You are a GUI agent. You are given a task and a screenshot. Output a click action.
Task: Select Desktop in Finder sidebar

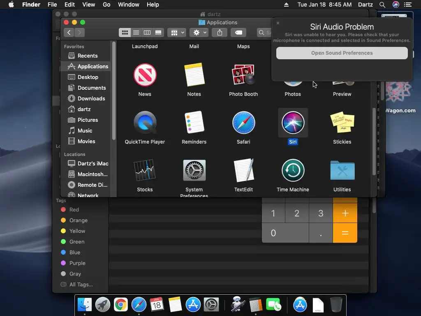point(86,77)
